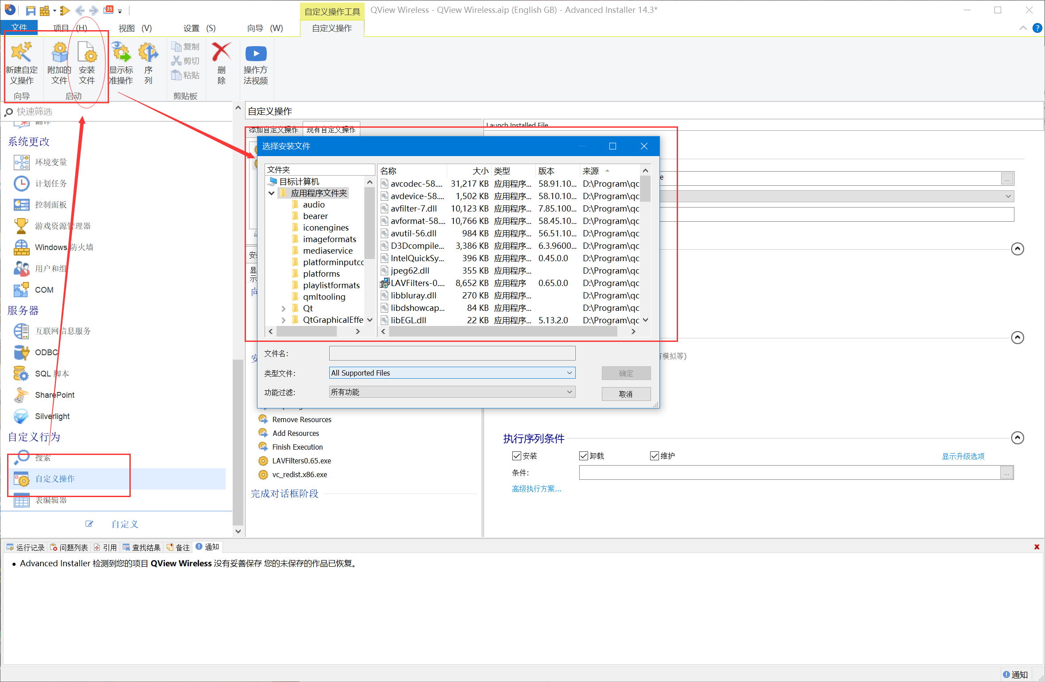
Task: Open the 视图 (V) menu tab
Action: point(135,28)
